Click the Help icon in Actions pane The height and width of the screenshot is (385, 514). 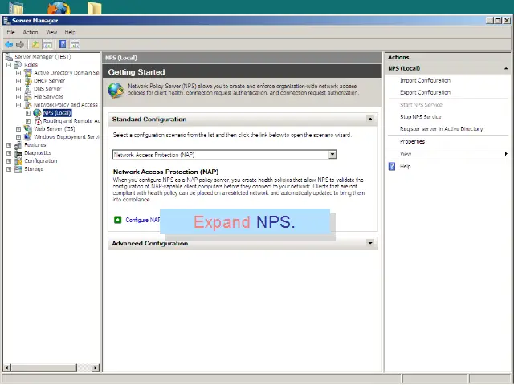tap(392, 166)
